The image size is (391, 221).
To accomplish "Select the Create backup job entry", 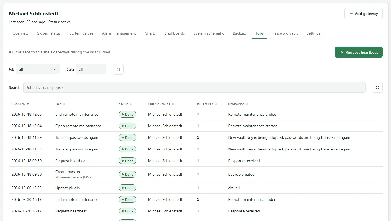I will 68,172.
